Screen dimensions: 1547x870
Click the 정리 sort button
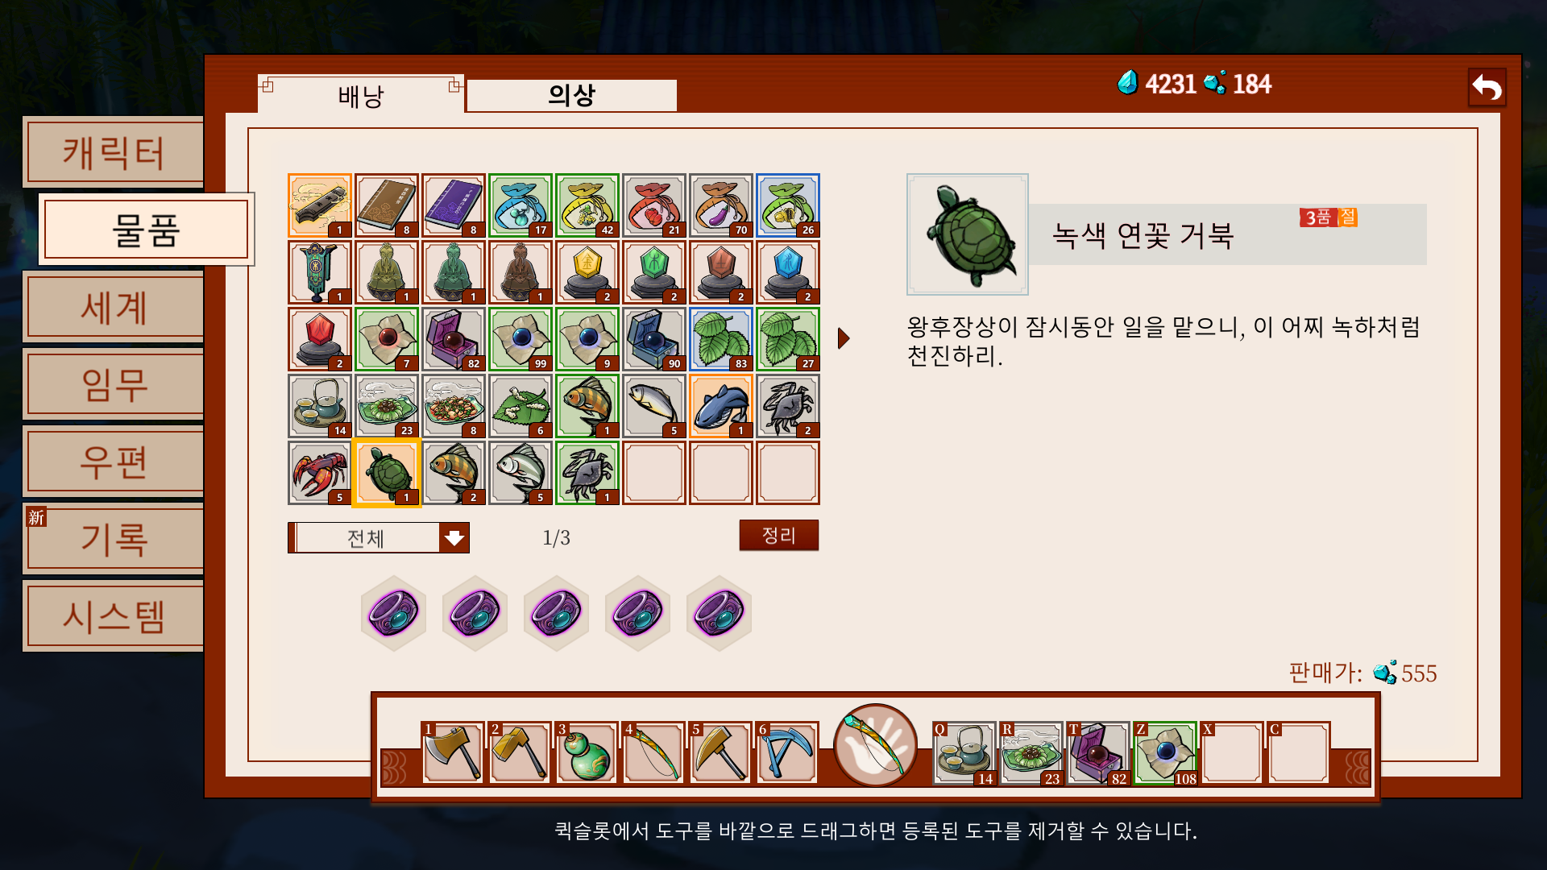pyautogui.click(x=779, y=535)
